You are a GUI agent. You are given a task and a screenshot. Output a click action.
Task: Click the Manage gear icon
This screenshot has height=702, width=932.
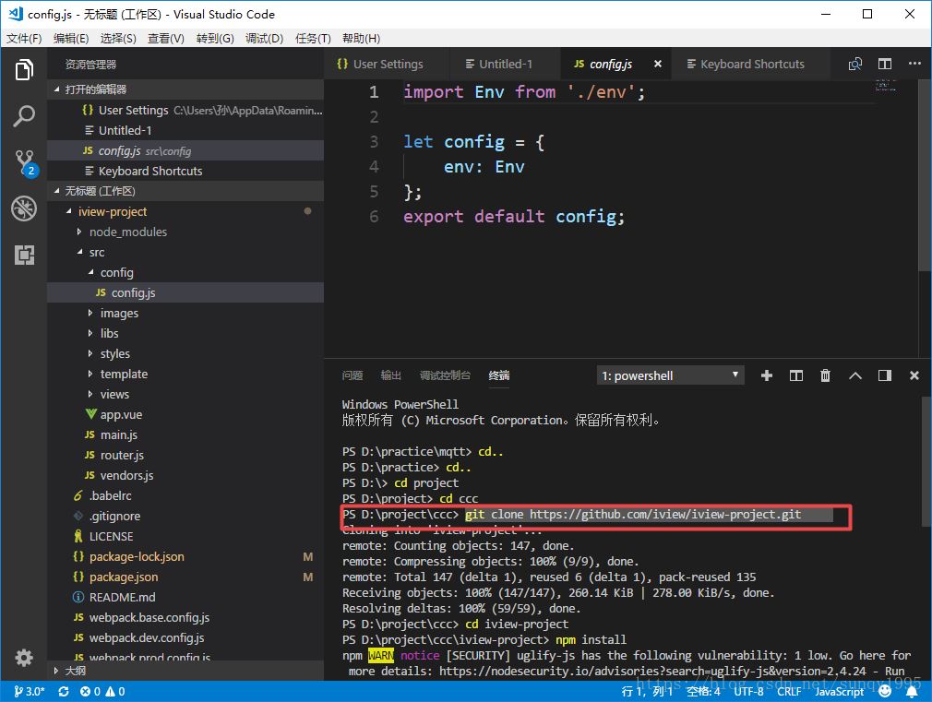point(24,658)
